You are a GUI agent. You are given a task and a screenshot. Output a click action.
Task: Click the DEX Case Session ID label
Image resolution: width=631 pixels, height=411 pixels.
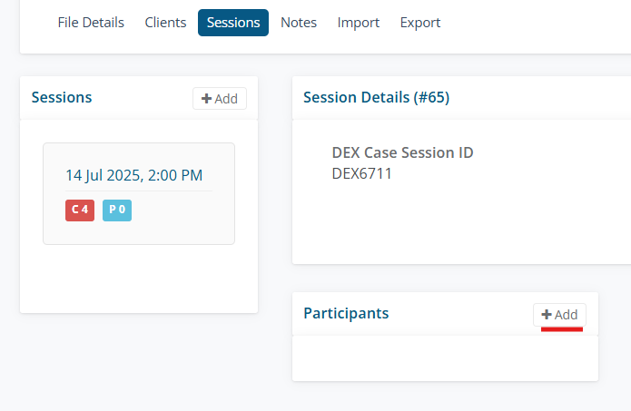402,152
